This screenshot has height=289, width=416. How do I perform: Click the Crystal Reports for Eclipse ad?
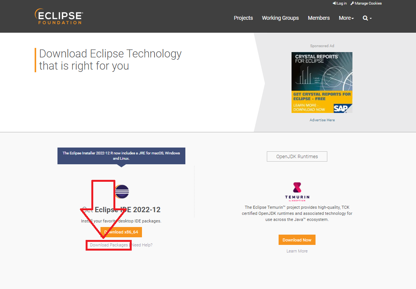click(x=322, y=83)
